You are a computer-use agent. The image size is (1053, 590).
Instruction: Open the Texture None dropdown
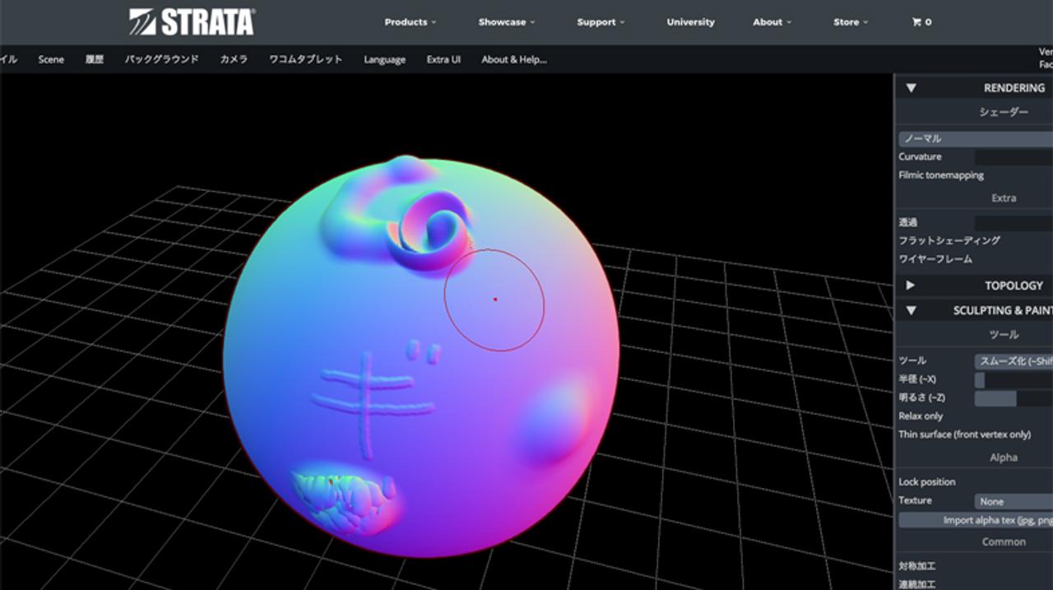(1014, 501)
